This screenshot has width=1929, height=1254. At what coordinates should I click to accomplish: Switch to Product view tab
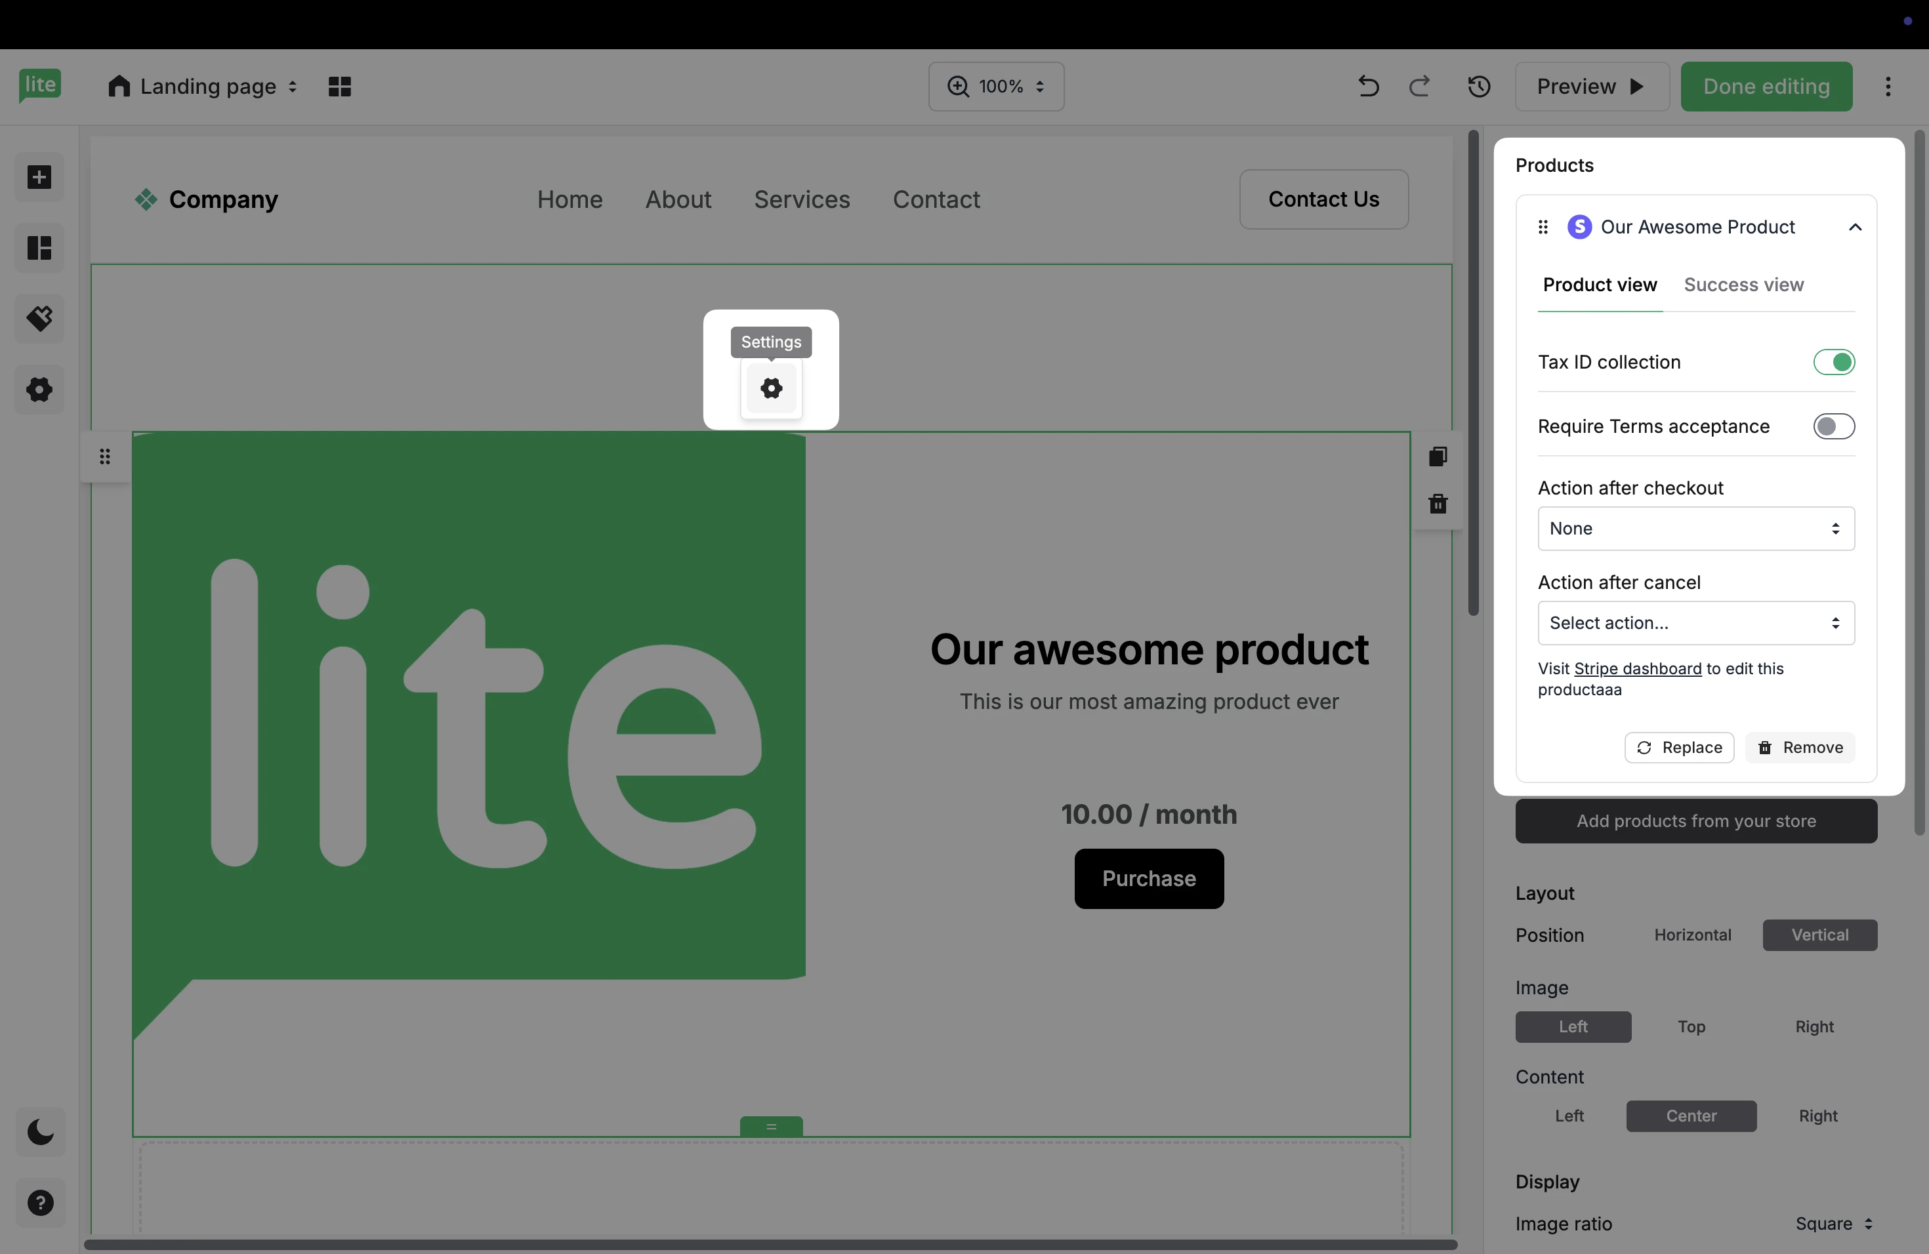(1600, 285)
